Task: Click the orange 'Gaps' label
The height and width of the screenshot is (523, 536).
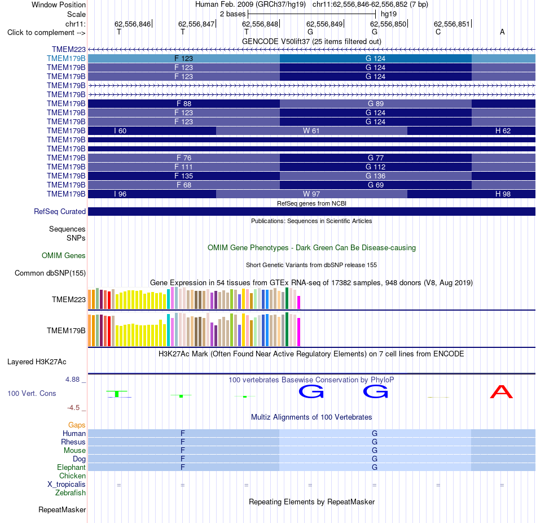Action: [x=77, y=425]
